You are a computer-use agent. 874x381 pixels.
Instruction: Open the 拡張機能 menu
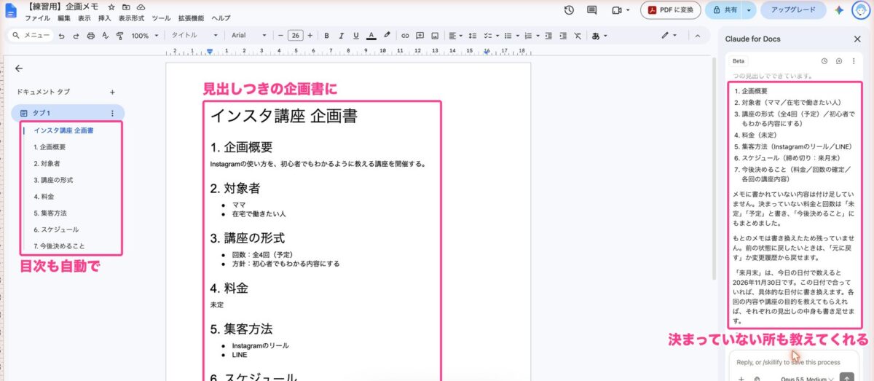[x=191, y=18]
